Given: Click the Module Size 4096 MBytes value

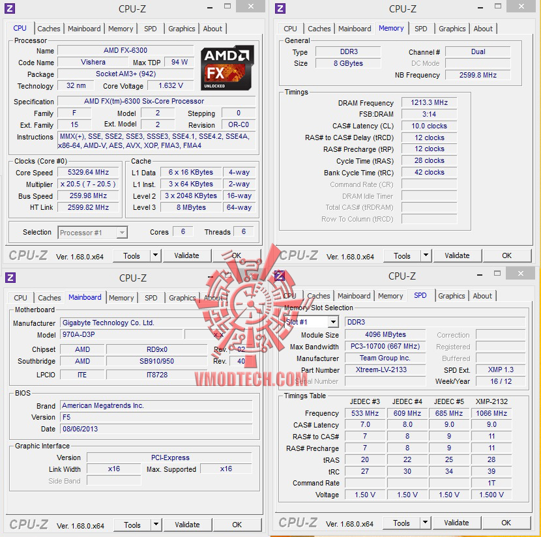Looking at the screenshot, I should (385, 334).
